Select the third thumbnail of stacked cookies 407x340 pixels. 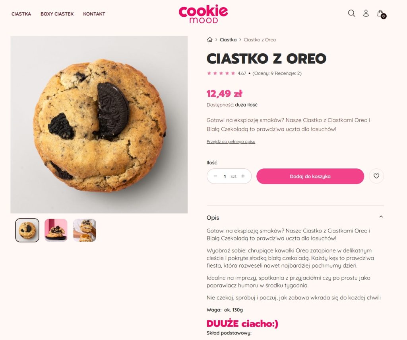[85, 230]
